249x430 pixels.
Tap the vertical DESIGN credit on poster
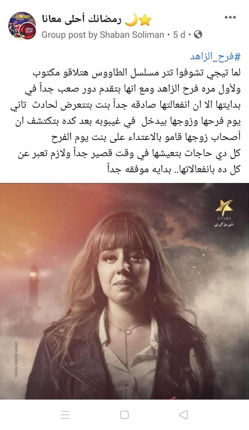tap(16, 359)
